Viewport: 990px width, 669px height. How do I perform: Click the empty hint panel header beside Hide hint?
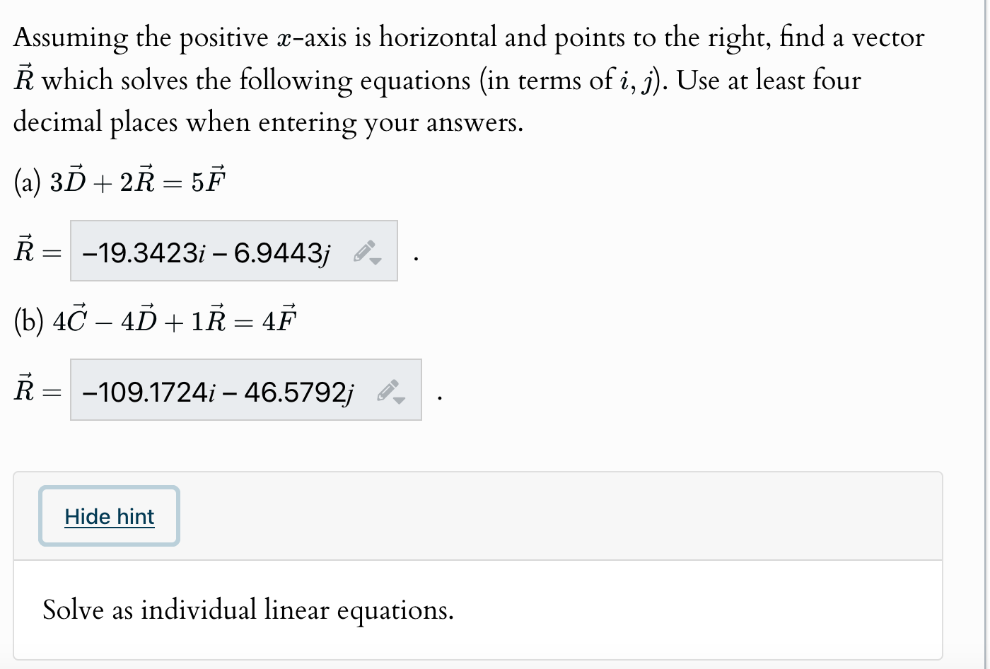coord(560,516)
